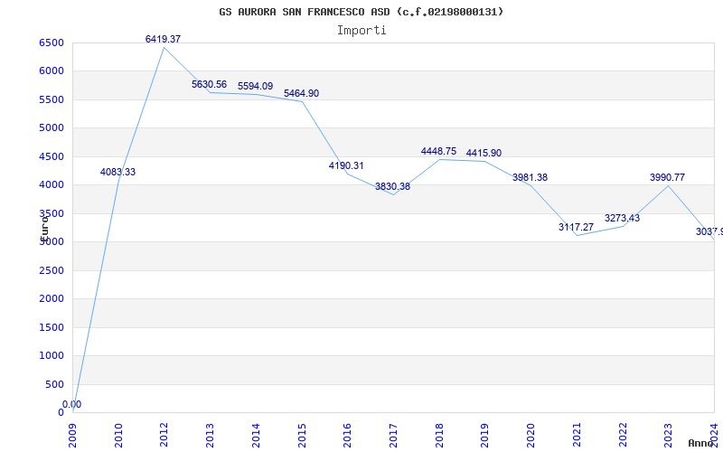Click the 2000 y-axis tick label
Viewport: 723px width, 452px height.
coord(52,299)
